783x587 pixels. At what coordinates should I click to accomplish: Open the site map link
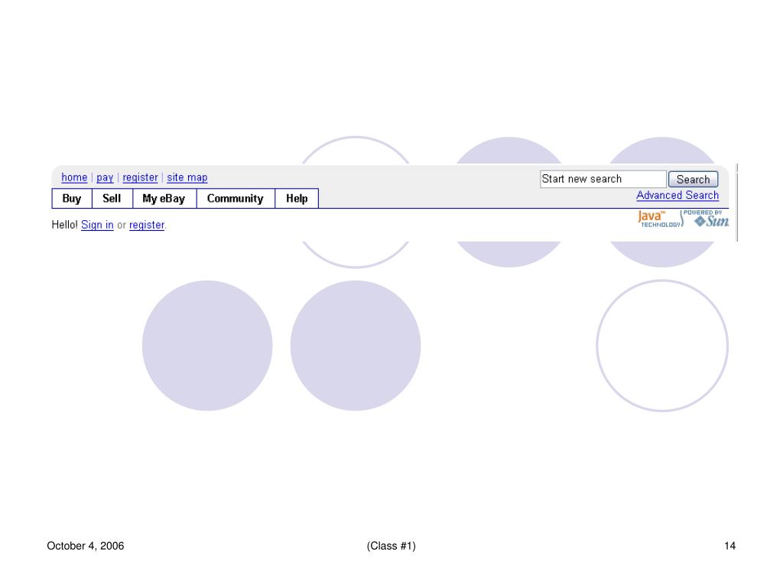(187, 177)
